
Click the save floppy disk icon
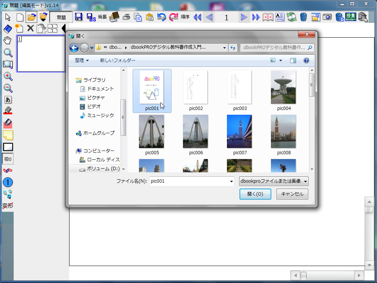(79, 17)
